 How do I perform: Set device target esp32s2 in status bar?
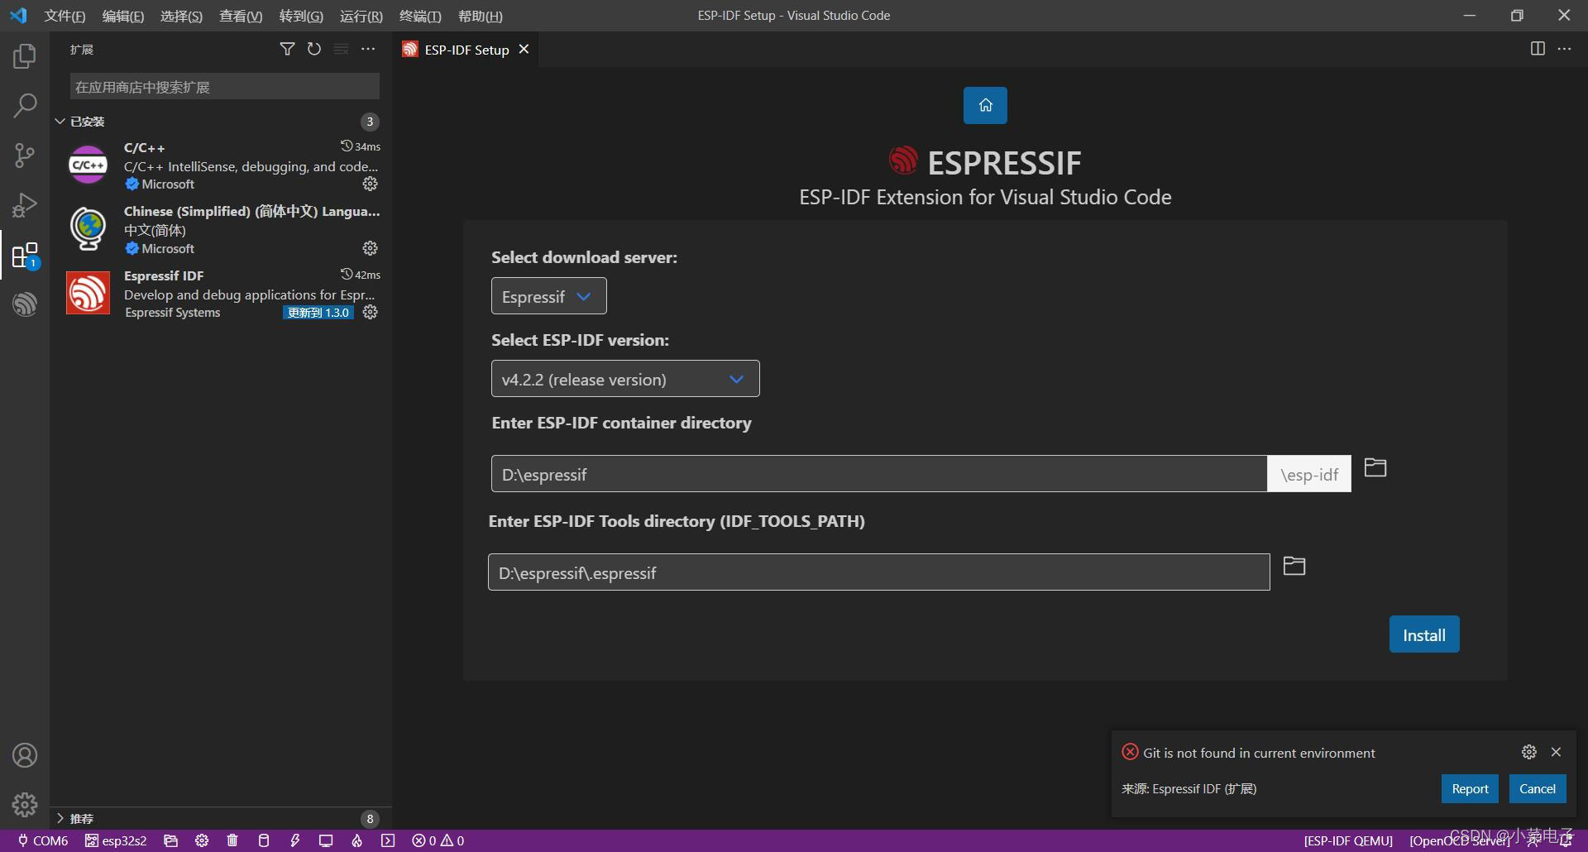116,840
